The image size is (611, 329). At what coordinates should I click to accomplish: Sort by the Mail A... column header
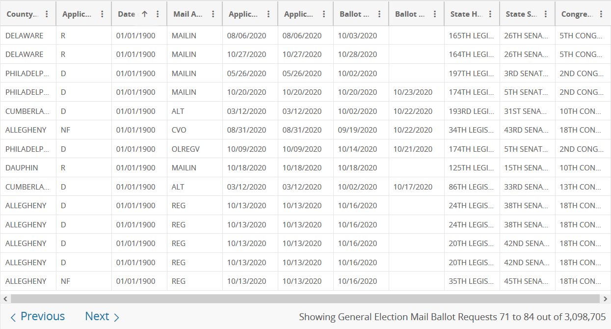pos(188,14)
